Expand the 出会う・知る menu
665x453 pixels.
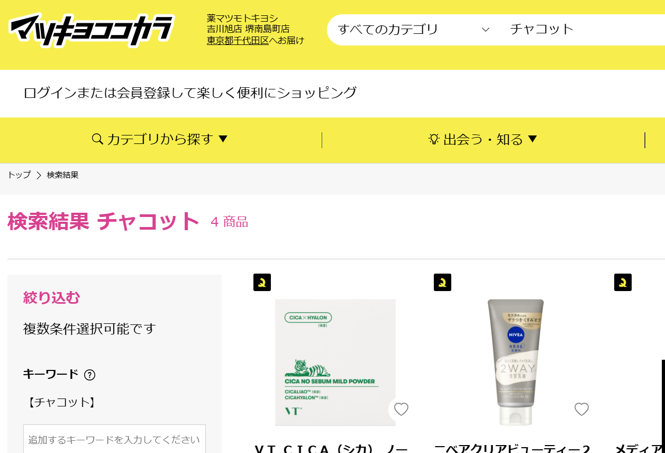(x=482, y=139)
